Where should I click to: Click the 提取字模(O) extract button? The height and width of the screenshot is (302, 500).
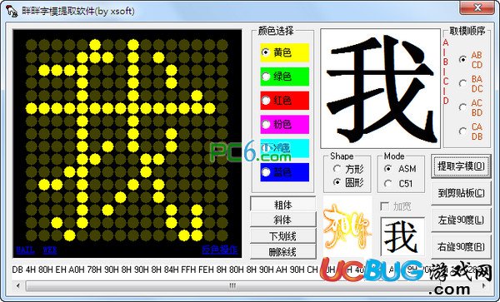click(461, 166)
